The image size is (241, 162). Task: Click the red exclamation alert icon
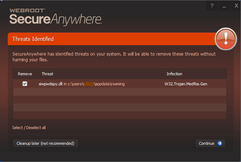point(226,39)
